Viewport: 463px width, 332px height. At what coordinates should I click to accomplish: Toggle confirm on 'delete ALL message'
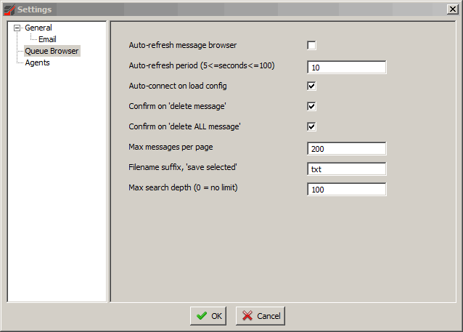(x=311, y=126)
